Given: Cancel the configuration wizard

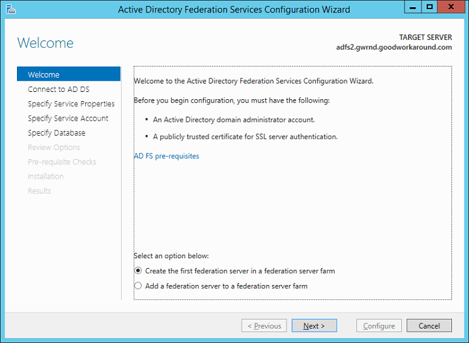Looking at the screenshot, I should coord(429,326).
